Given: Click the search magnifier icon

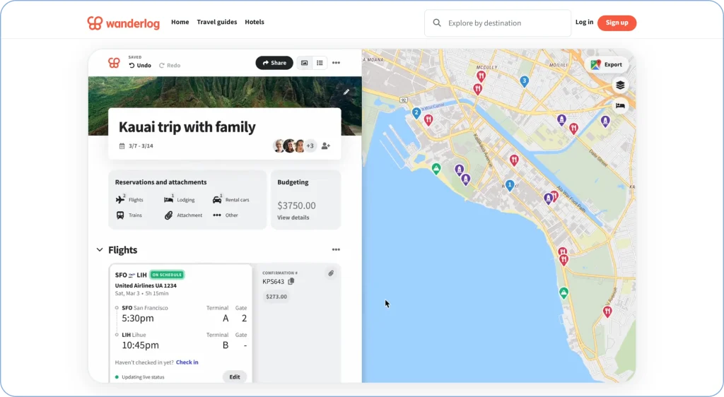Looking at the screenshot, I should tap(437, 23).
